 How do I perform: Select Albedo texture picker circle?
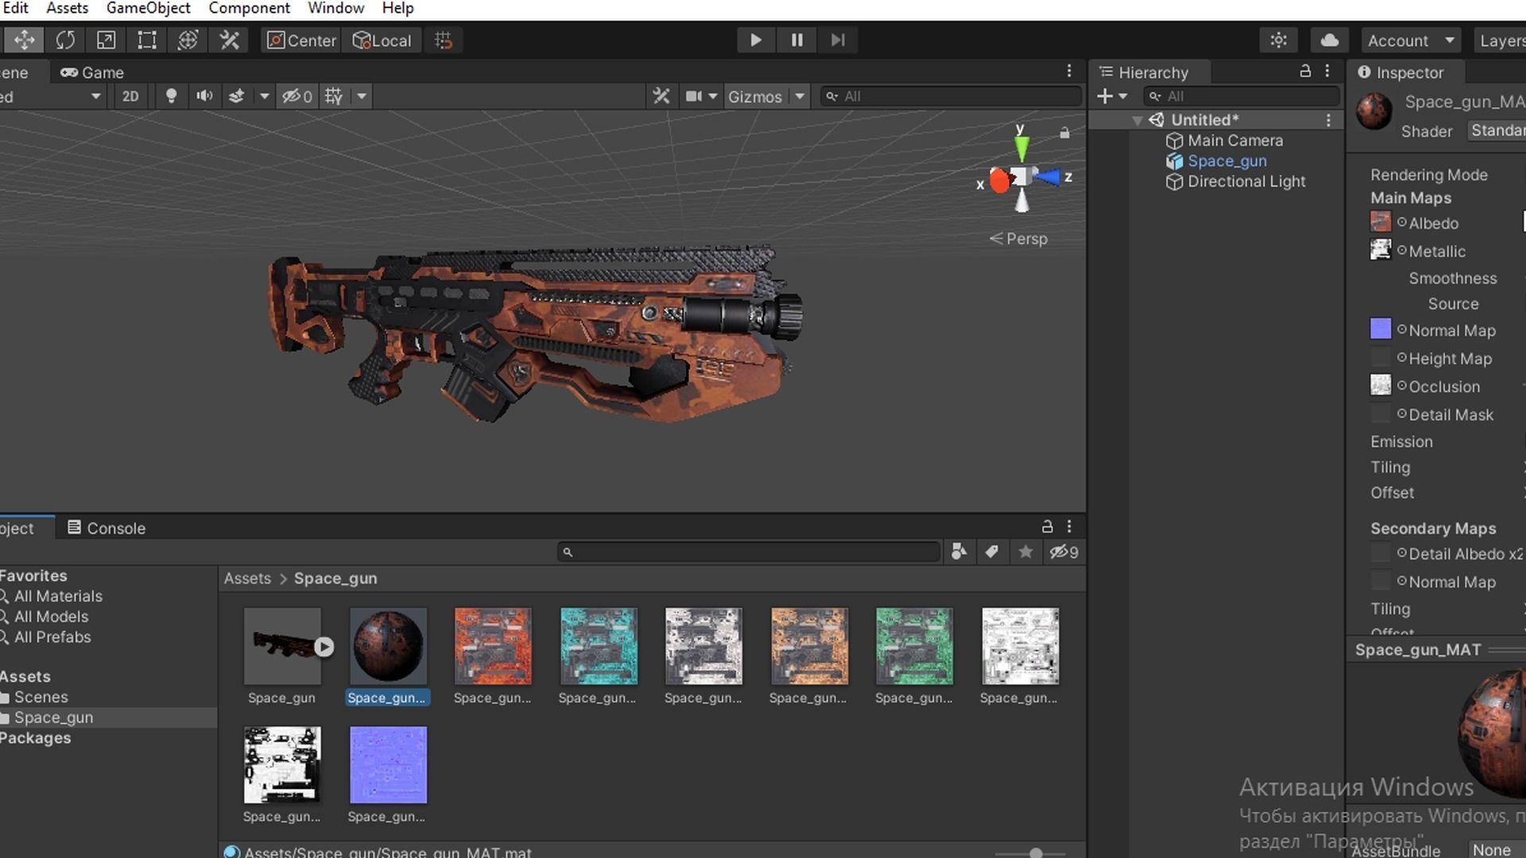(x=1402, y=222)
